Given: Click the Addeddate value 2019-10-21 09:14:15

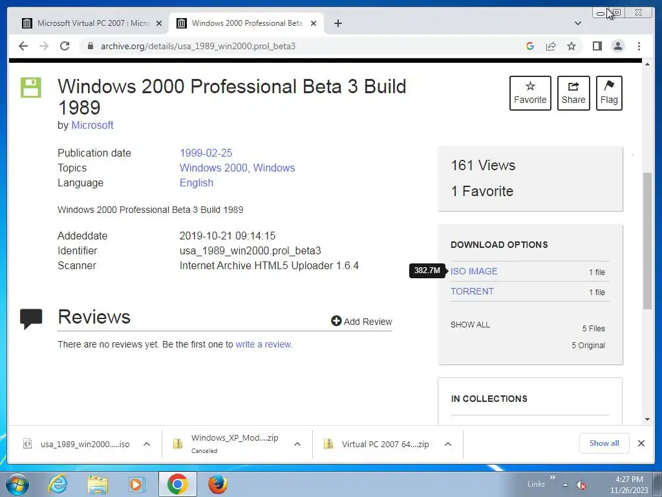Looking at the screenshot, I should [x=228, y=236].
